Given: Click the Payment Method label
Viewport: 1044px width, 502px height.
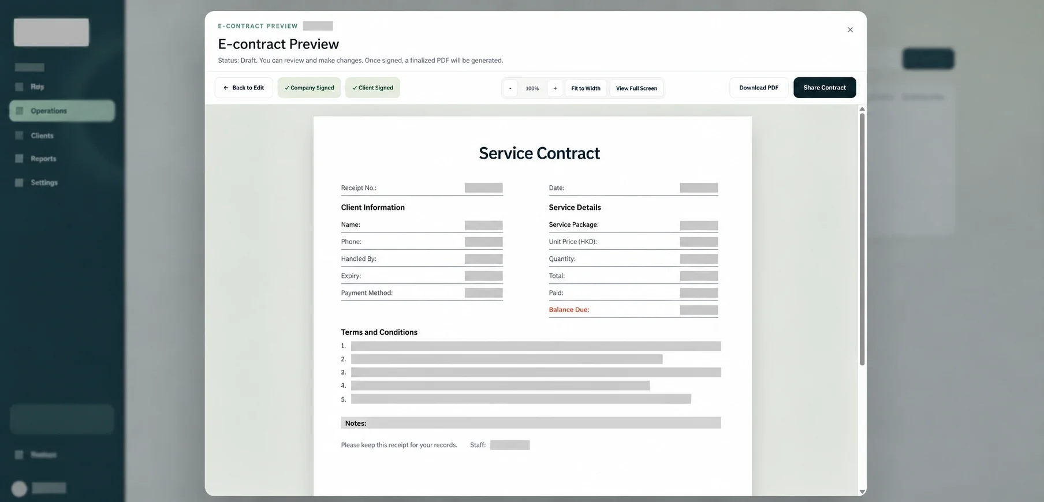Looking at the screenshot, I should point(367,293).
